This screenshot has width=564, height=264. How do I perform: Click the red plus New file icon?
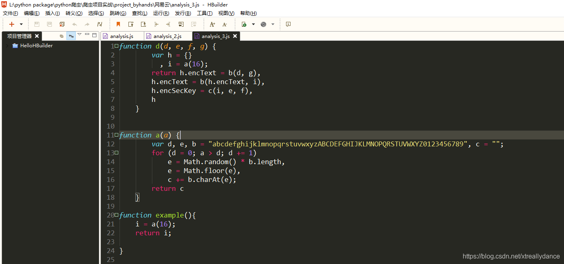(x=12, y=24)
